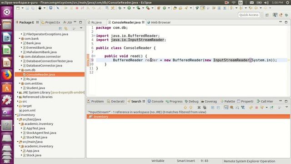This screenshot has width=291, height=164.
Task: Click warning marker at line 9
Action: pyautogui.click(x=88, y=60)
